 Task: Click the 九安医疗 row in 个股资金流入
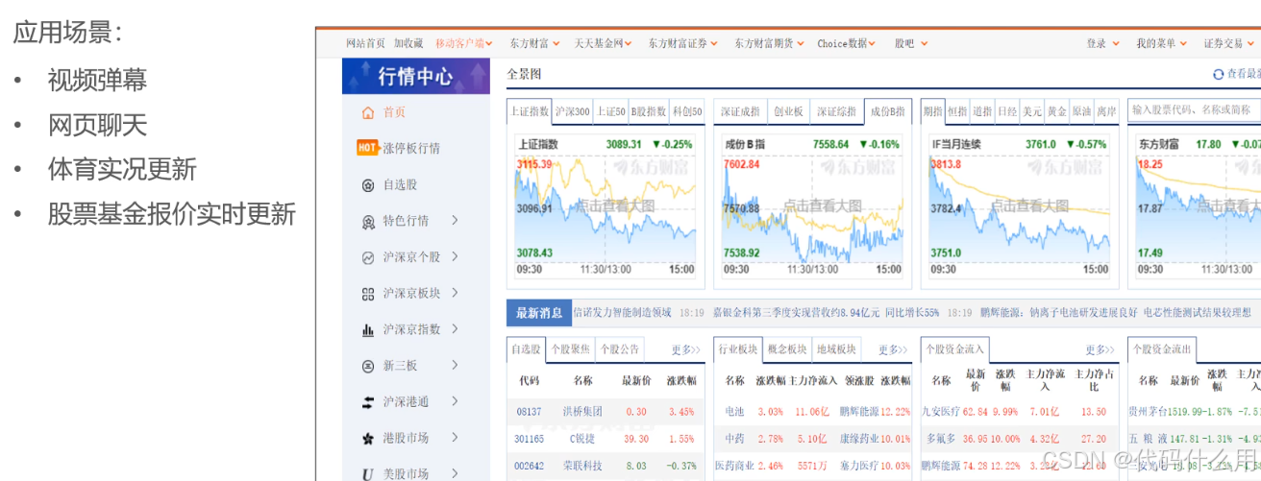[1020, 412]
